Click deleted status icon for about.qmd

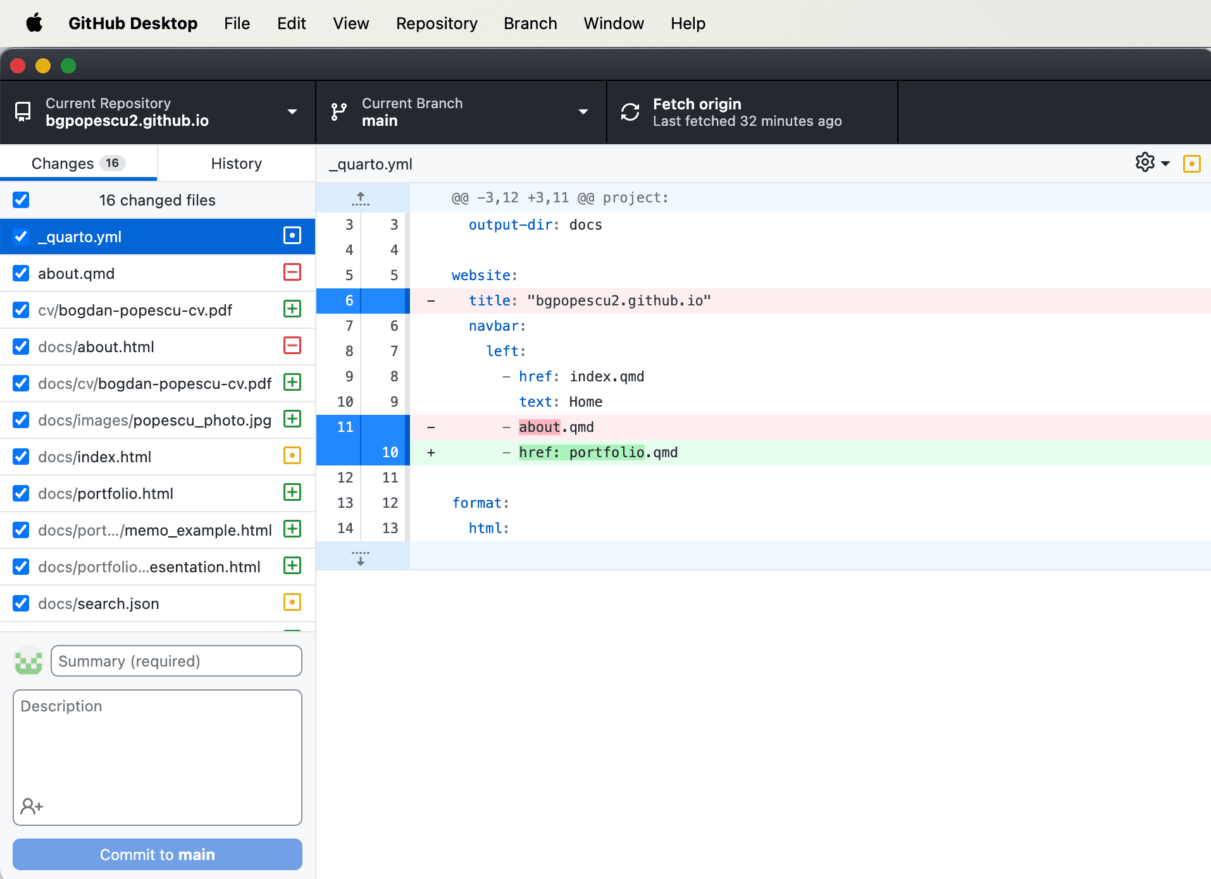(x=292, y=273)
